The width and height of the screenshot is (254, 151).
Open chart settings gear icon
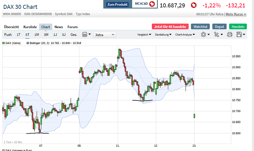203,35
